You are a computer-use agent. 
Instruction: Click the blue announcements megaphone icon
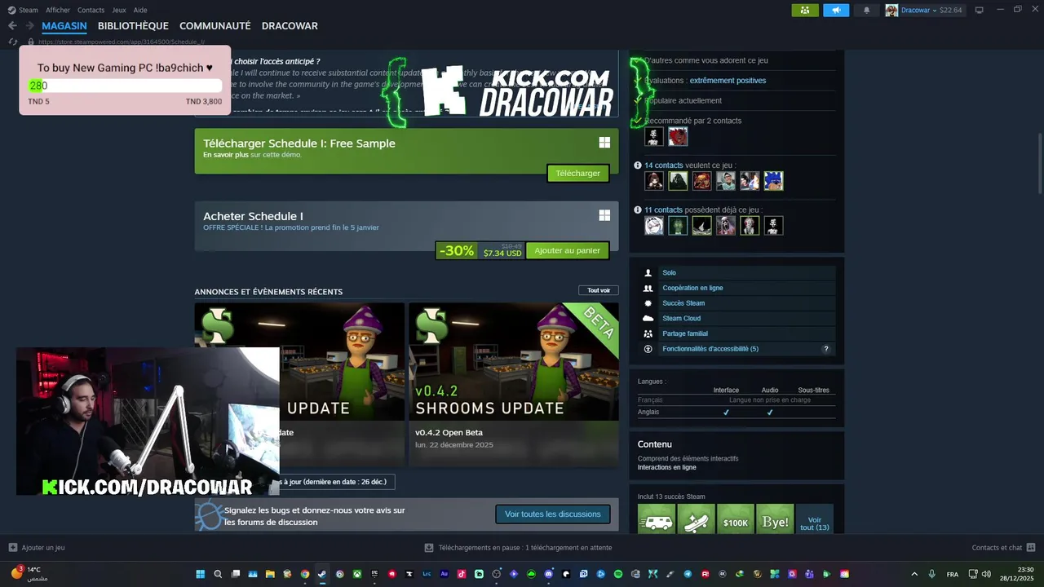(836, 10)
